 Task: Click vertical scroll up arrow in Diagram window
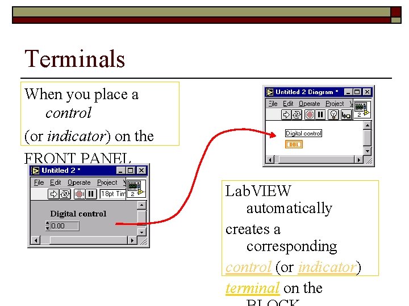coord(368,126)
